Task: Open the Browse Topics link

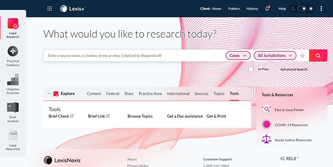Action: coord(140,116)
